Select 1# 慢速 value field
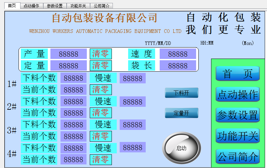The image size is (267, 168). [133, 78]
